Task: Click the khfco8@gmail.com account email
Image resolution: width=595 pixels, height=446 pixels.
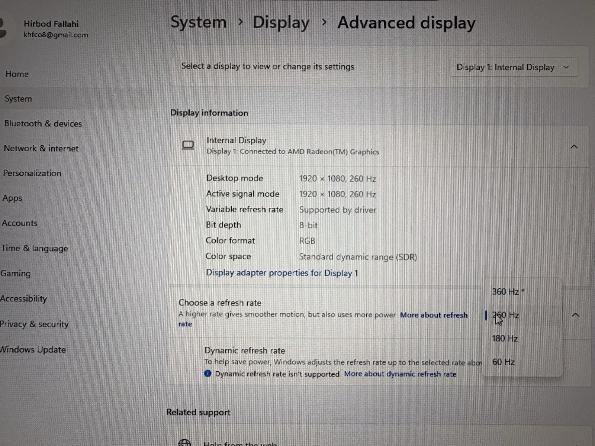Action: 56,35
